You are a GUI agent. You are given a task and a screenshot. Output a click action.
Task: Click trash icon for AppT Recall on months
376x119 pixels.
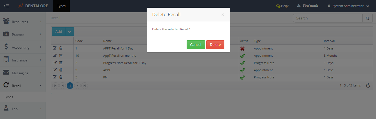[x=61, y=56]
